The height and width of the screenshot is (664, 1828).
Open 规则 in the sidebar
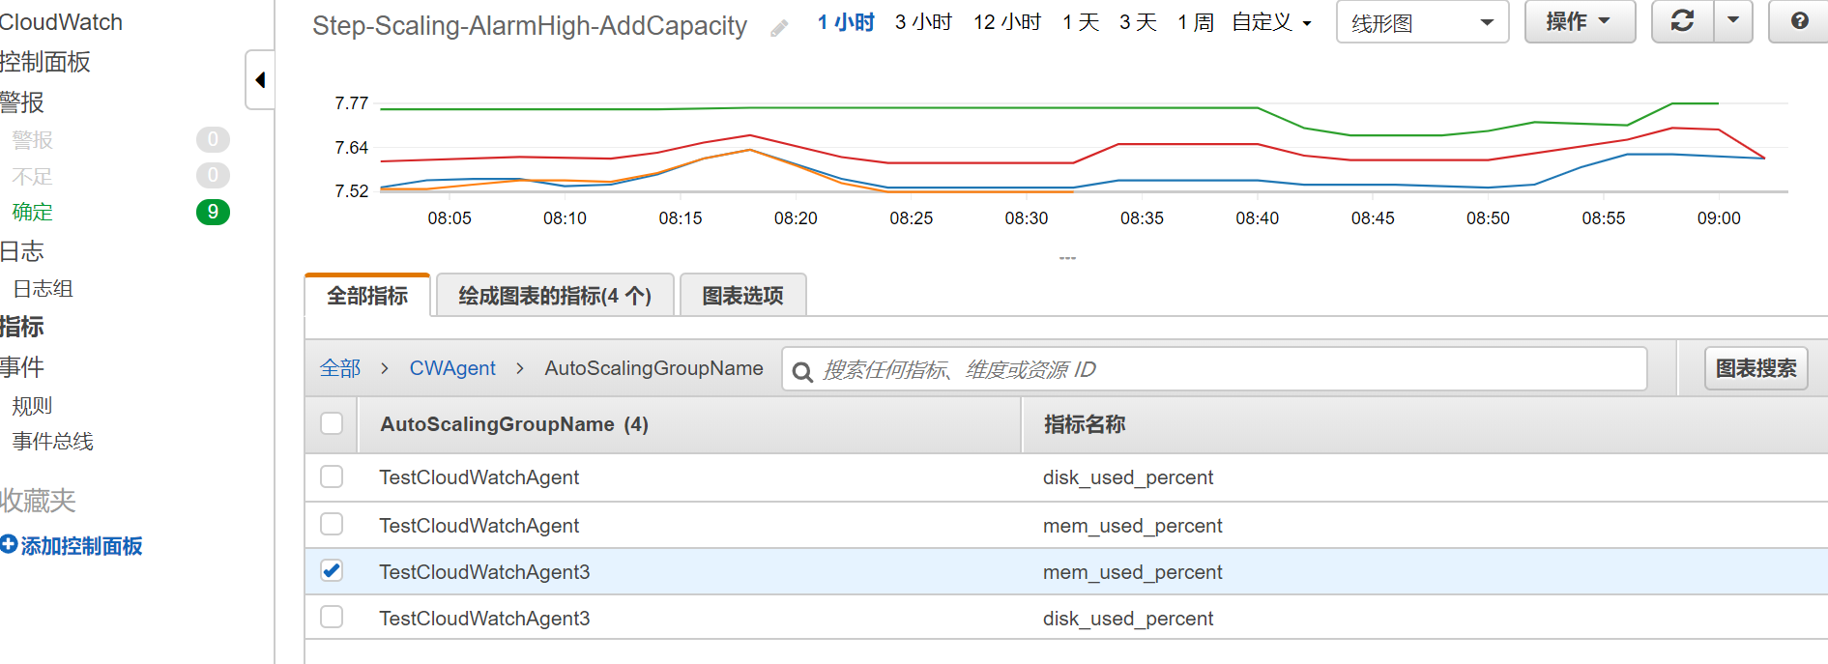(33, 406)
